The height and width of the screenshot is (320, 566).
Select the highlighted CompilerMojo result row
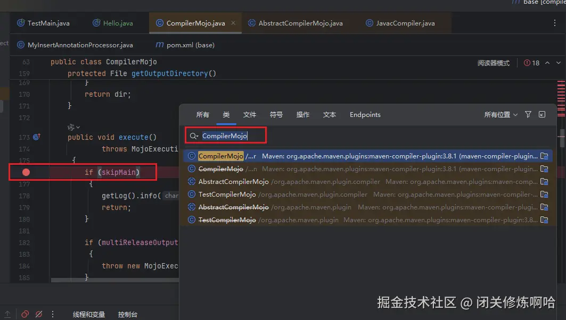[x=368, y=156]
